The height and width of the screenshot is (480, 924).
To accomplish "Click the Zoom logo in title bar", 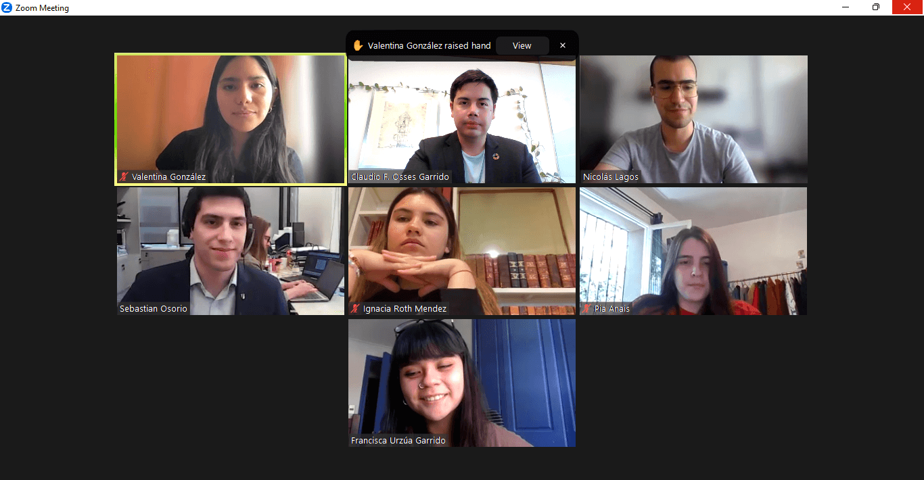I will (7, 7).
